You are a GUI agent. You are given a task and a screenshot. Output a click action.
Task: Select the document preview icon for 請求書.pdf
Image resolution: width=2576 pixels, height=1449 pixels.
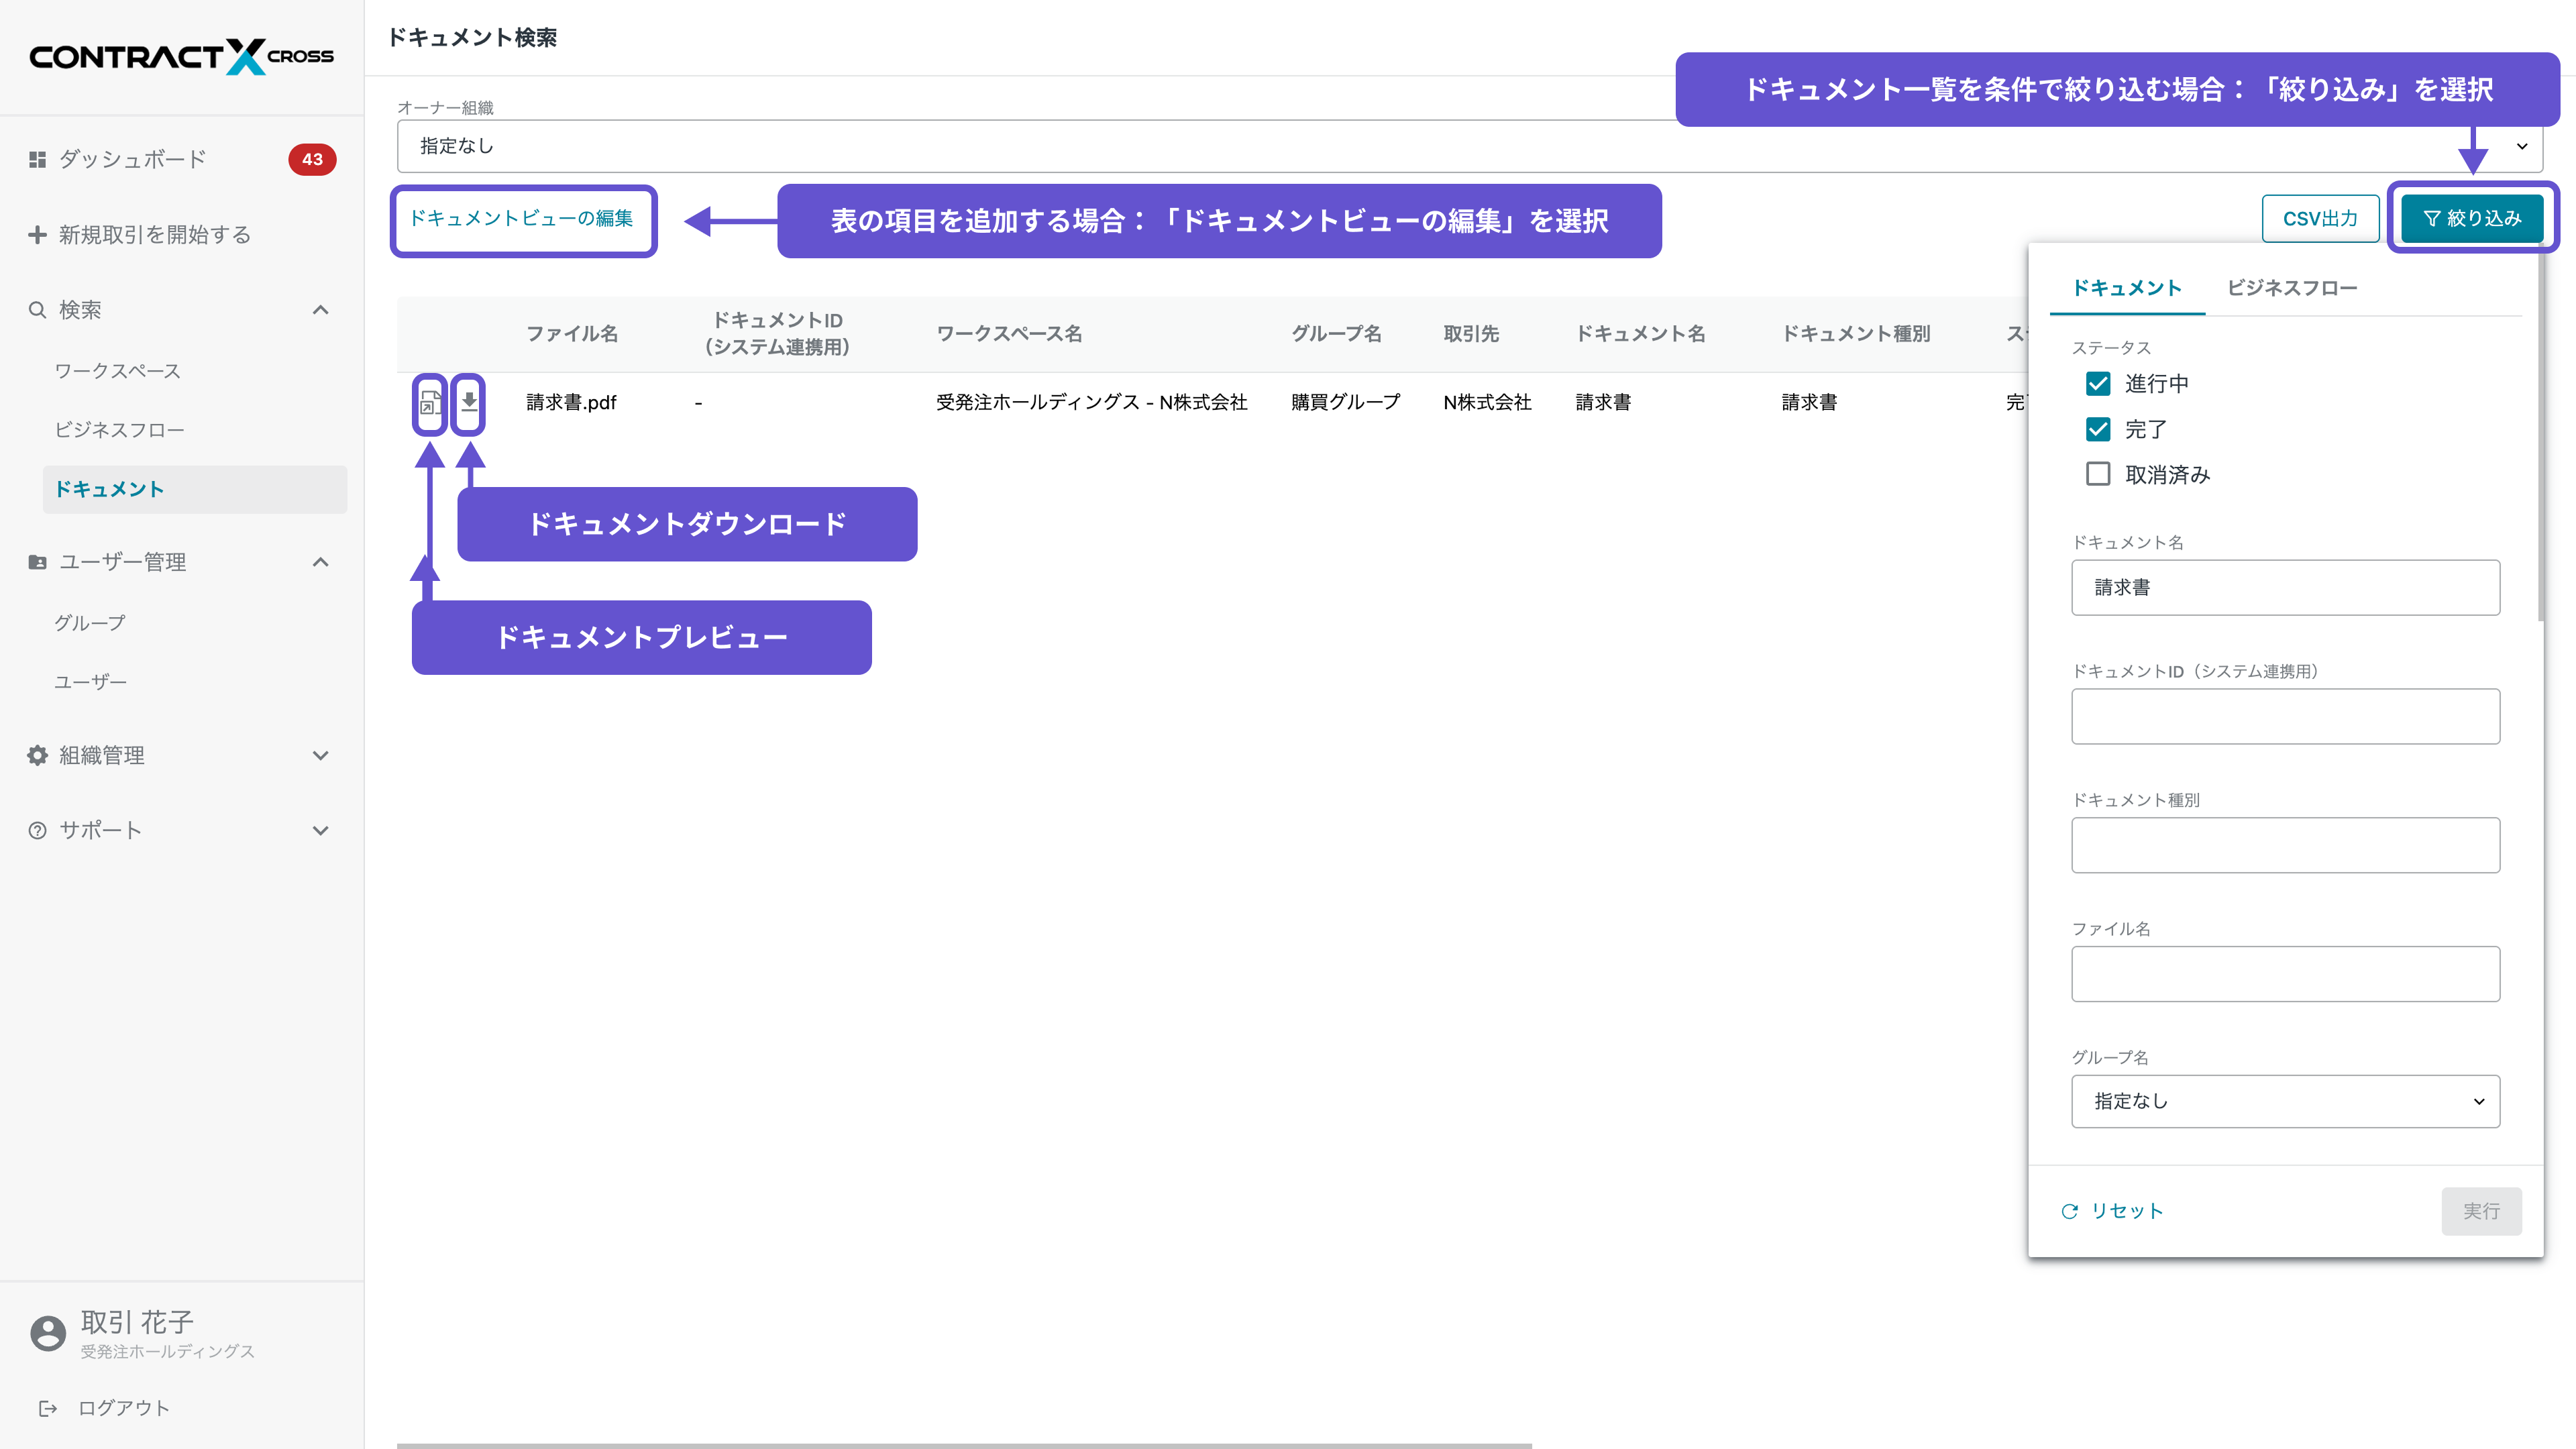(x=429, y=404)
